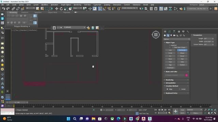Activate the Select Object tool
The image size is (218, 122).
tap(37, 9)
